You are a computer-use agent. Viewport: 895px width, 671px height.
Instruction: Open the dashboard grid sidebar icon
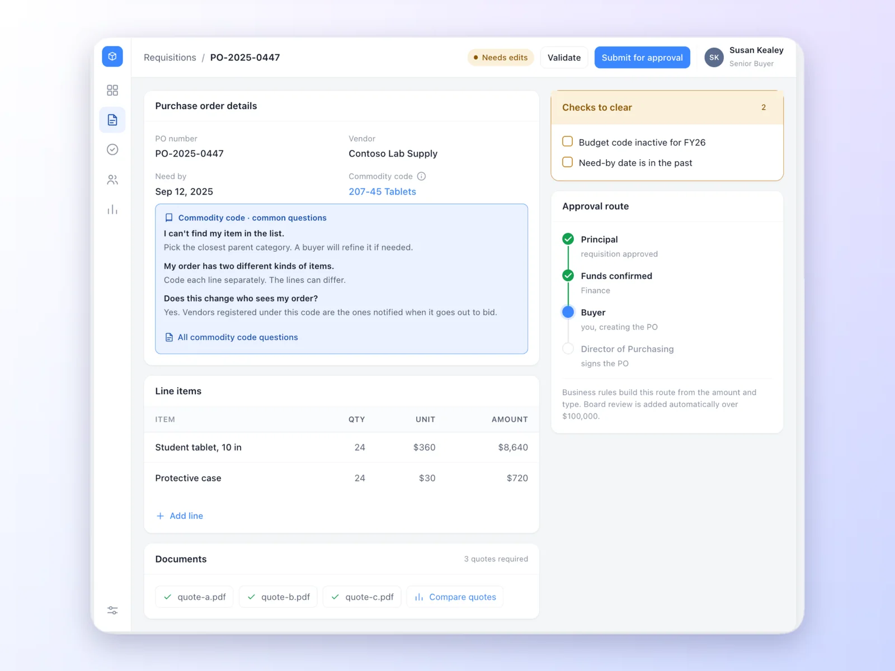(112, 90)
